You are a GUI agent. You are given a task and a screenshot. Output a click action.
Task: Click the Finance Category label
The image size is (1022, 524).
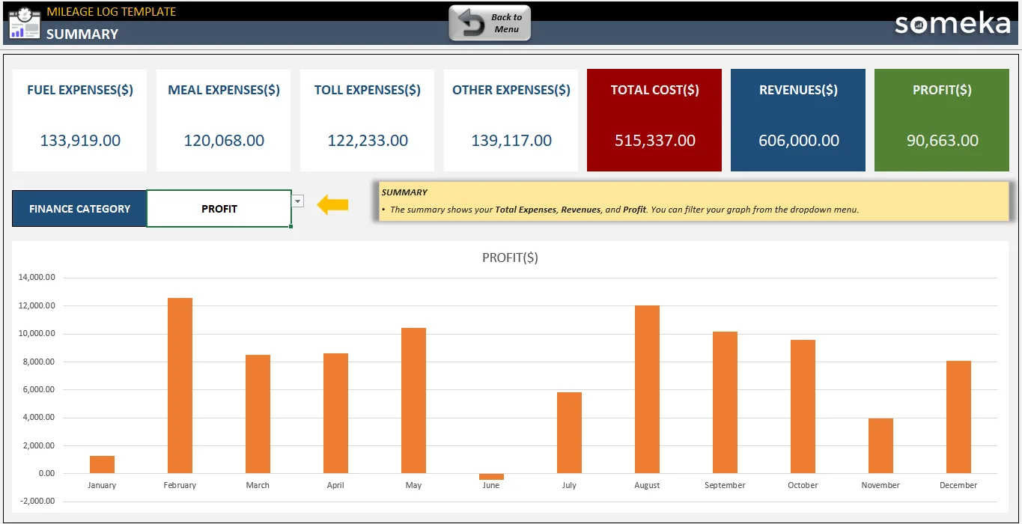(79, 209)
